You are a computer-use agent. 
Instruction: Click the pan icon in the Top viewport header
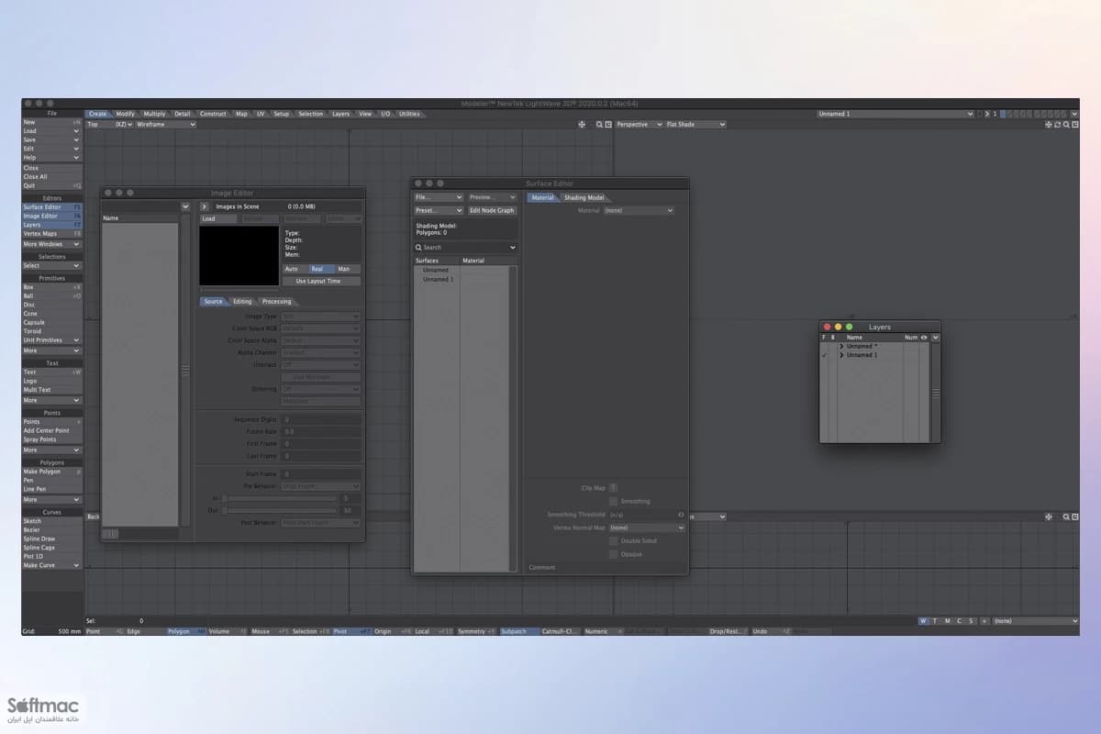point(582,124)
